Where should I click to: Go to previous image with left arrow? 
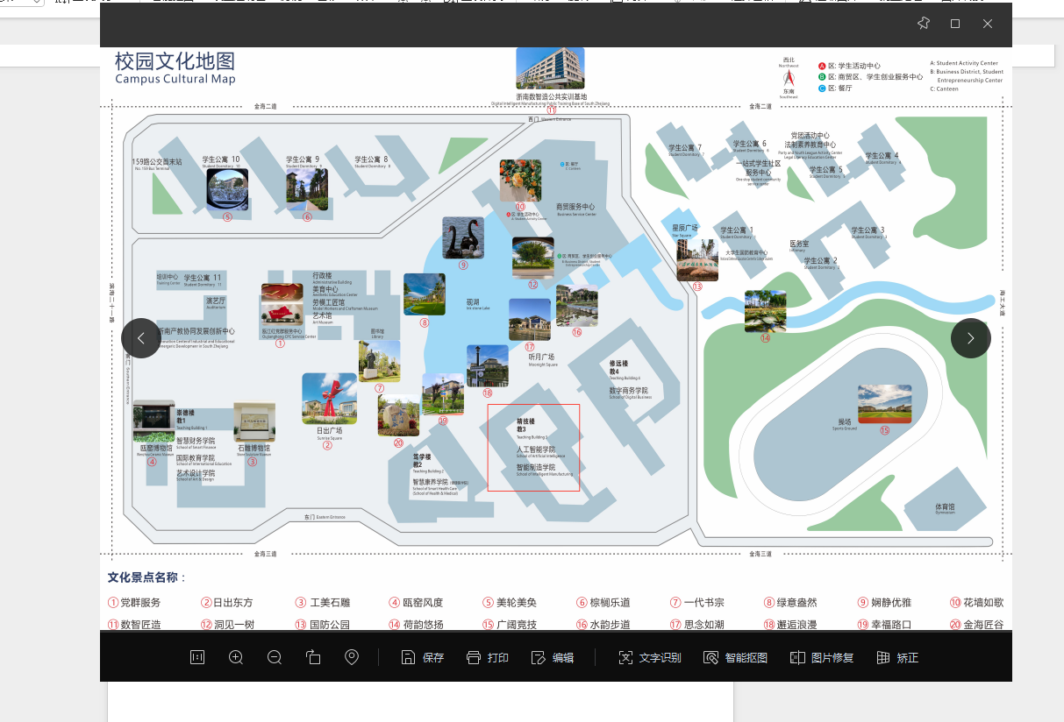click(x=141, y=338)
